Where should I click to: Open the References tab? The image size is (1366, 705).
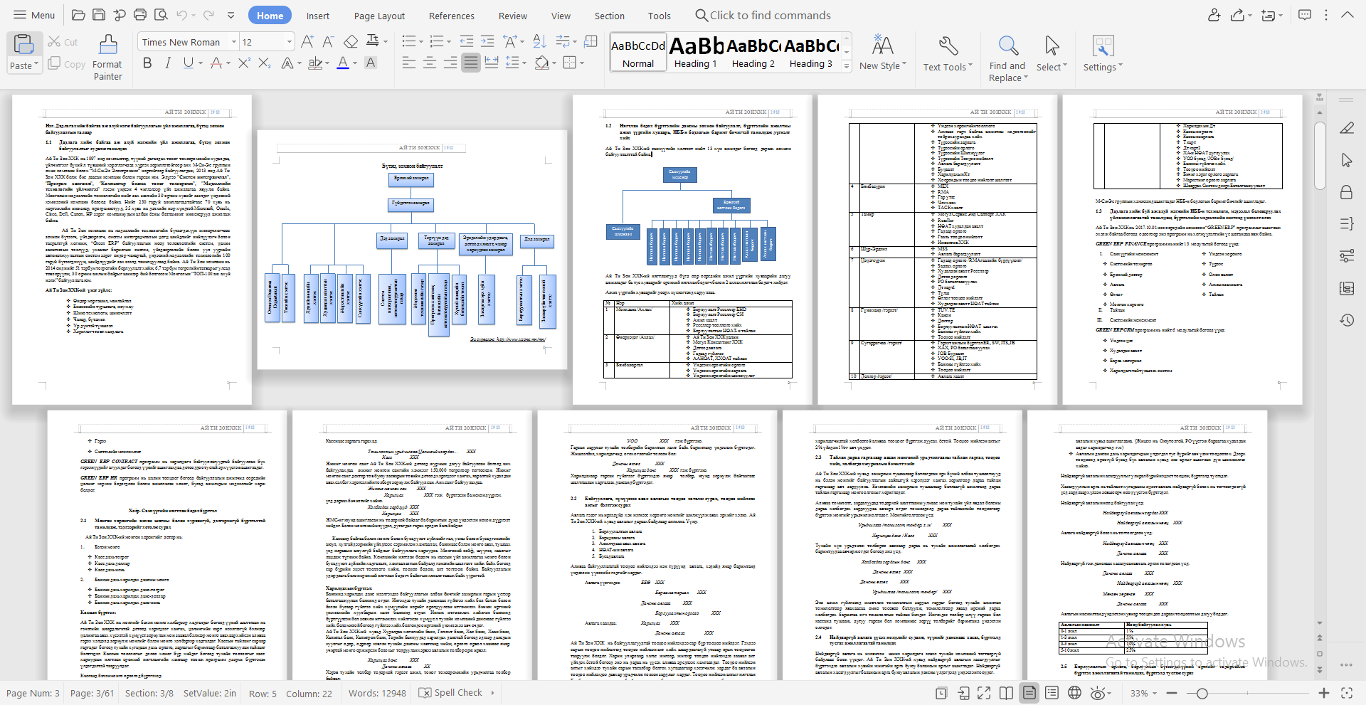tap(451, 16)
